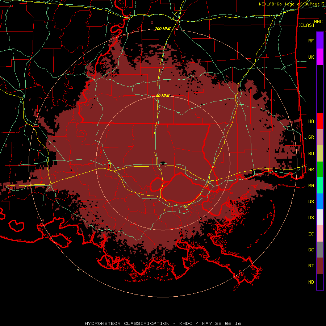The image size is (326, 326).
Task: Click the HA legend label
Action: pyautogui.click(x=311, y=121)
